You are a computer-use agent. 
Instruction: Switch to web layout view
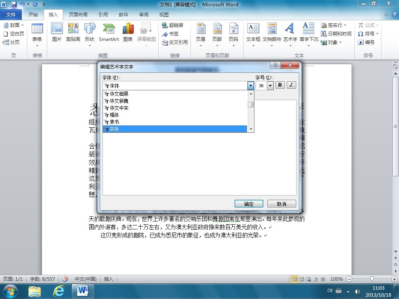tap(309, 279)
